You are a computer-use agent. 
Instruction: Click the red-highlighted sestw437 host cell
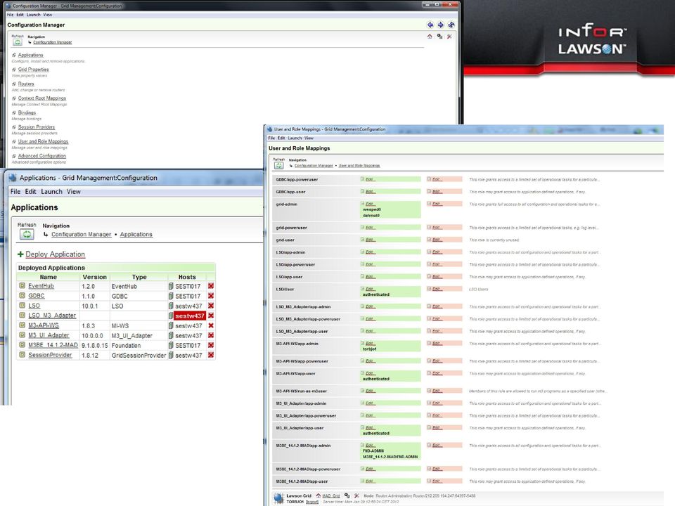[x=190, y=316]
